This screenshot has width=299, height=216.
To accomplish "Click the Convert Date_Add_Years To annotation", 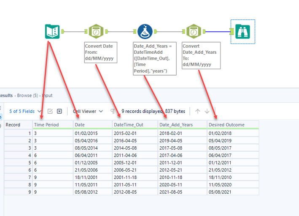I will 201,55.
